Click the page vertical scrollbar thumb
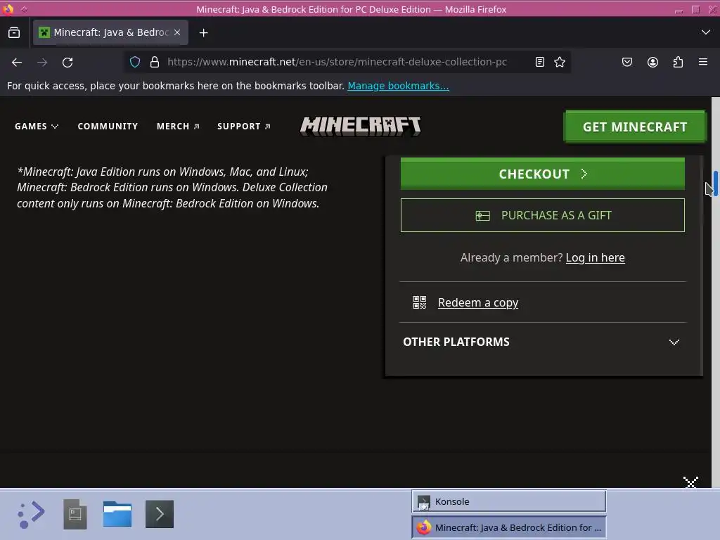Image resolution: width=720 pixels, height=540 pixels. point(715,183)
